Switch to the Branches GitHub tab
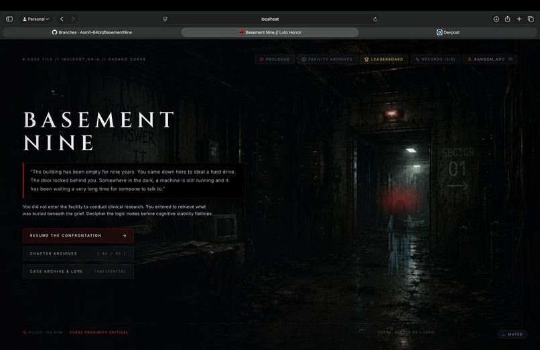 (92, 32)
